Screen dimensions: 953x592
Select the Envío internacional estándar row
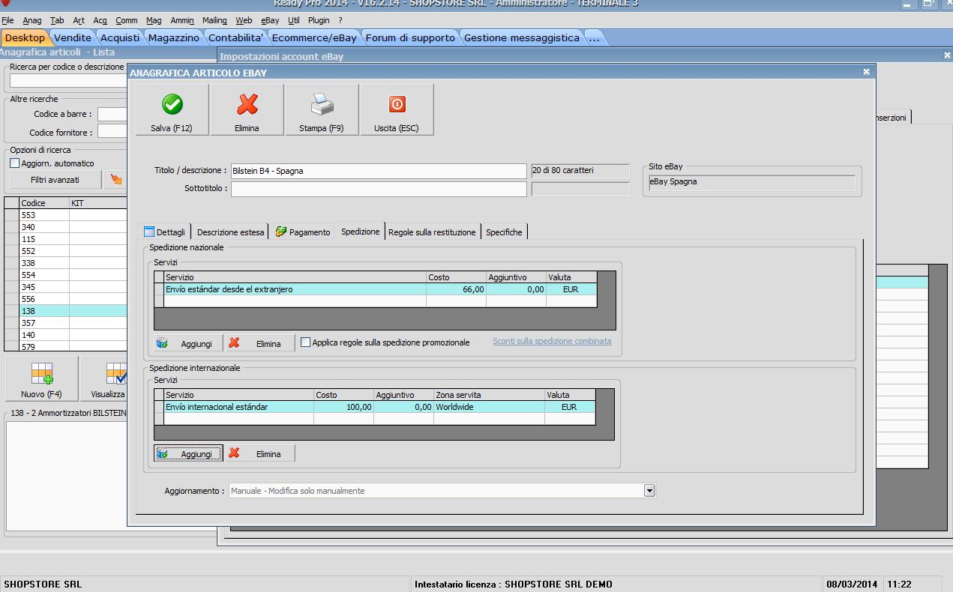pyautogui.click(x=380, y=407)
